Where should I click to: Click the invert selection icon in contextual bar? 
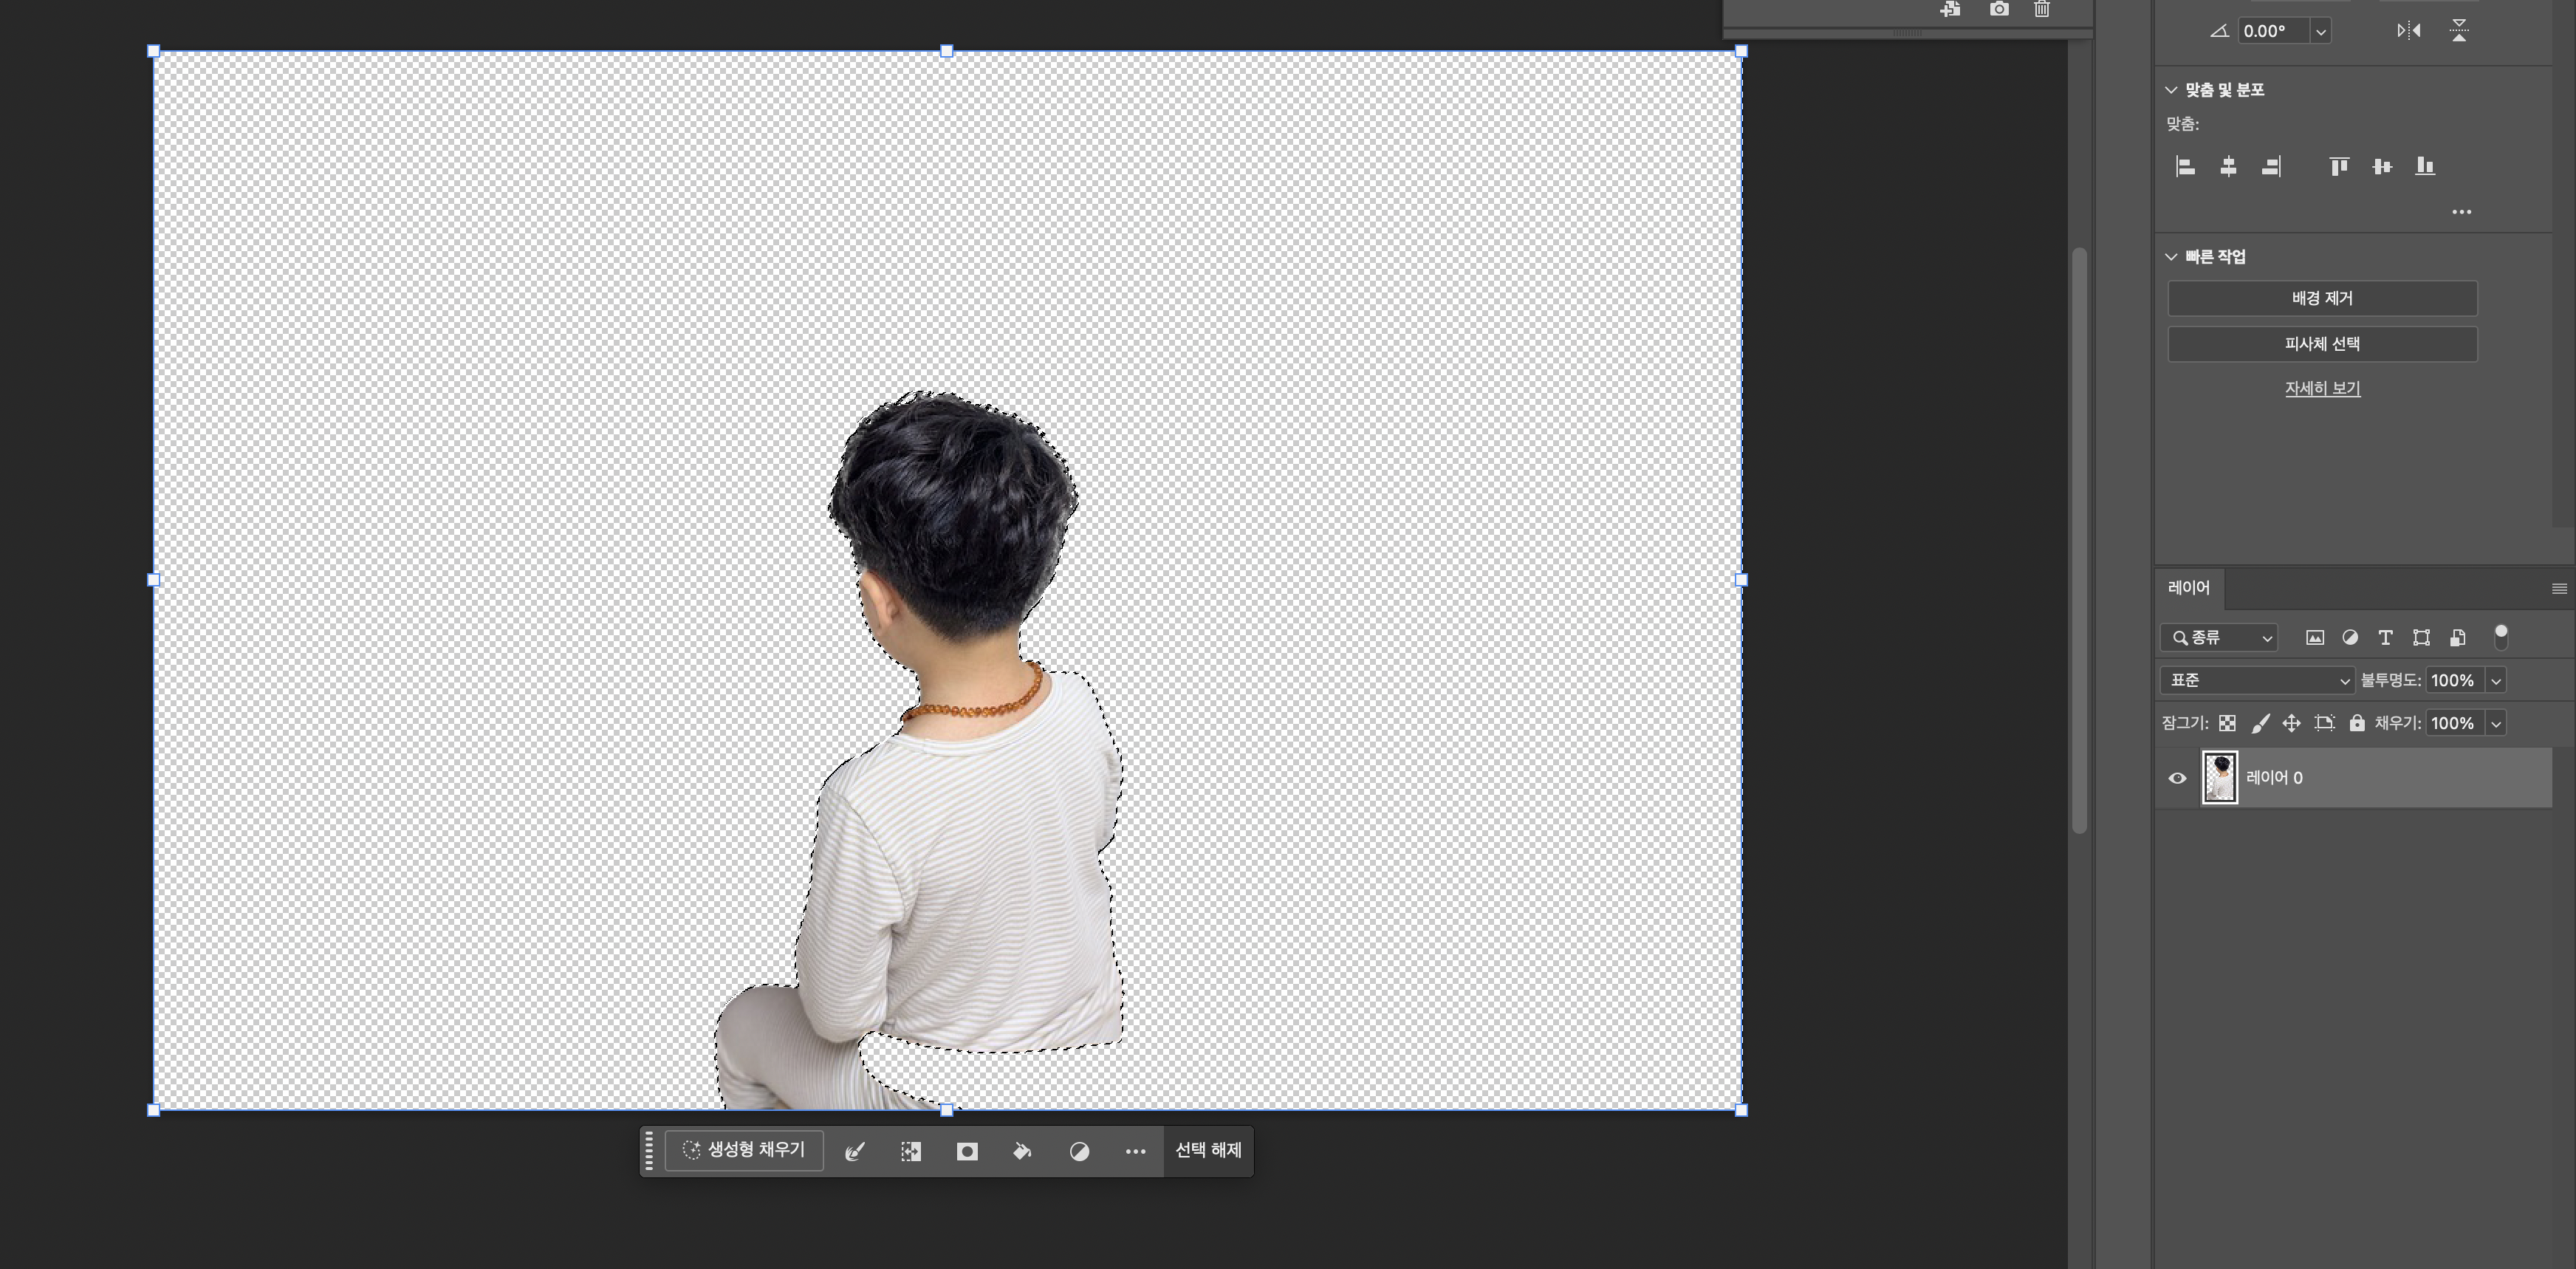coord(910,1151)
